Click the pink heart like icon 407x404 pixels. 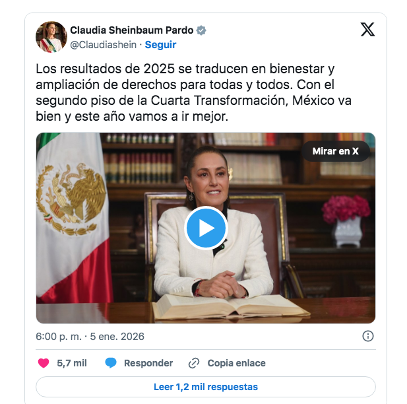[x=44, y=363]
